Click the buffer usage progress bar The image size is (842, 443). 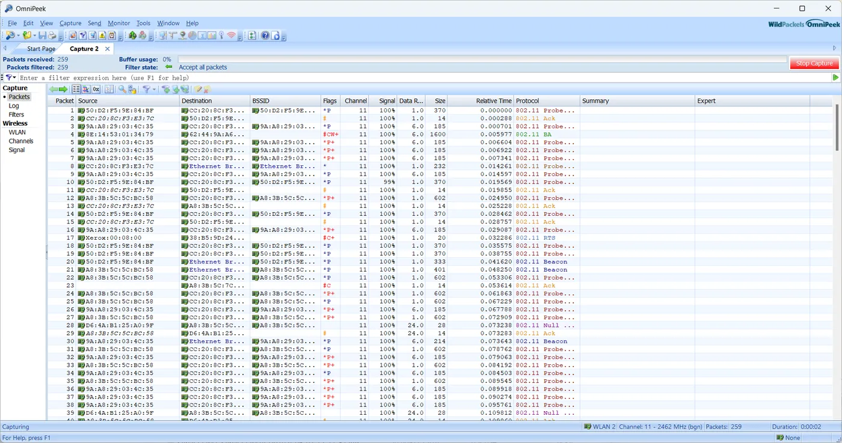coord(482,60)
